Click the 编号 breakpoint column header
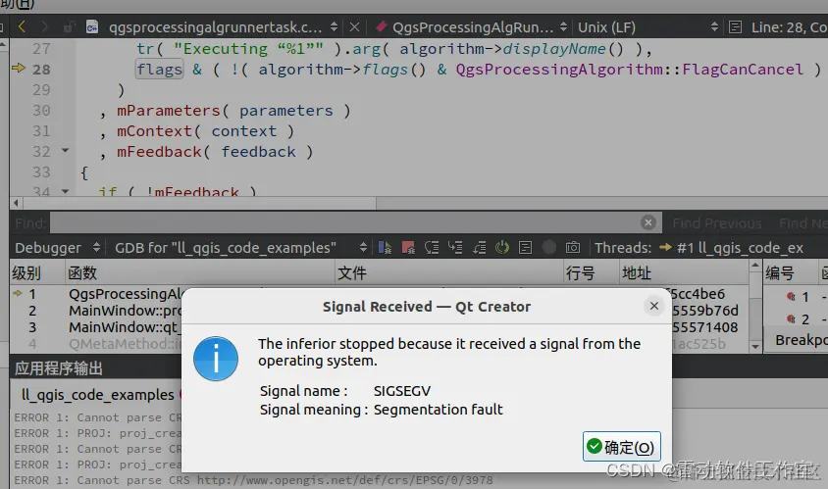Screen dimensions: 828x489 pos(790,273)
